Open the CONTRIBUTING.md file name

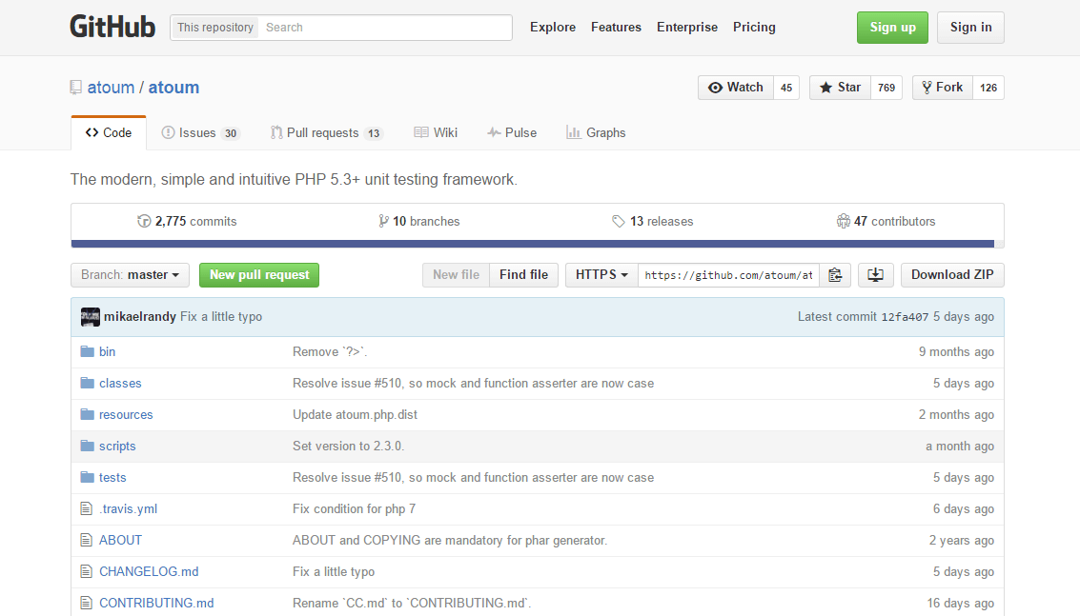156,603
